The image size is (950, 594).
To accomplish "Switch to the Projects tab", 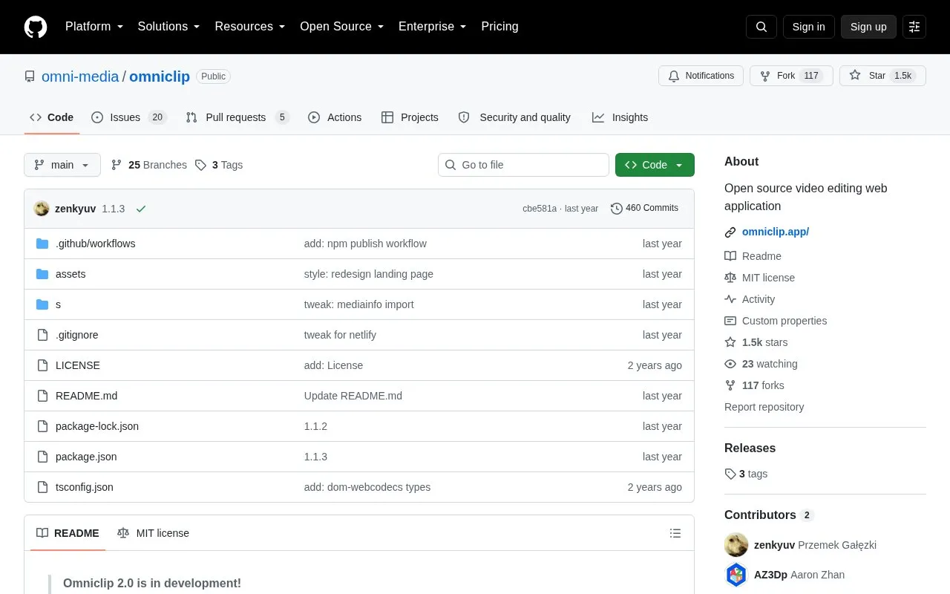I will point(410,117).
